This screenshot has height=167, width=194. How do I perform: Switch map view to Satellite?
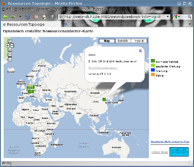[123, 41]
